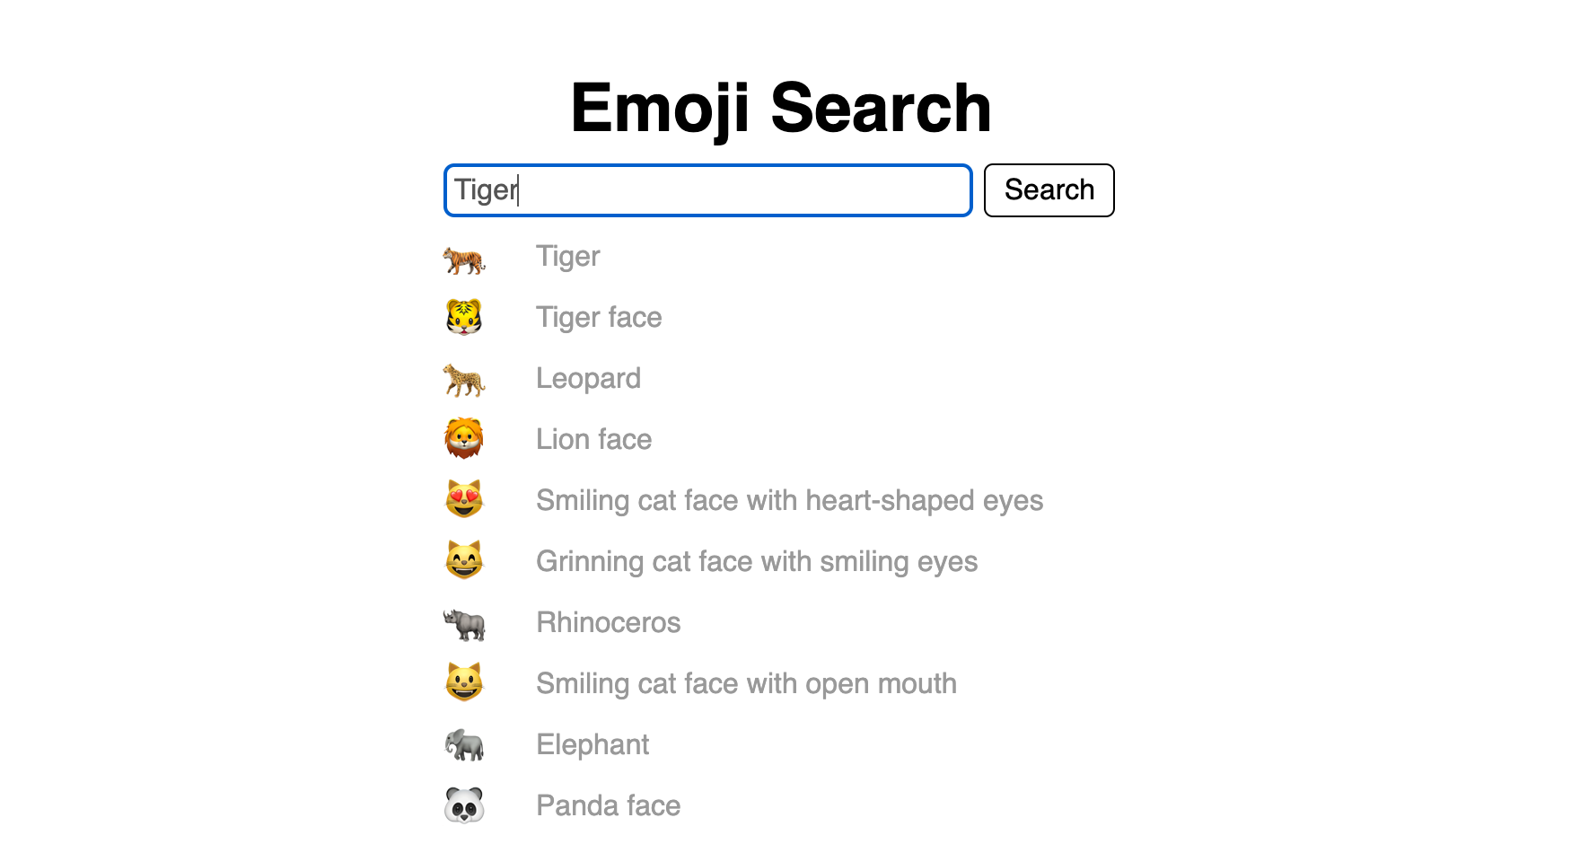1580x844 pixels.
Task: Select the 'Lion face' result text
Action: pos(593,439)
